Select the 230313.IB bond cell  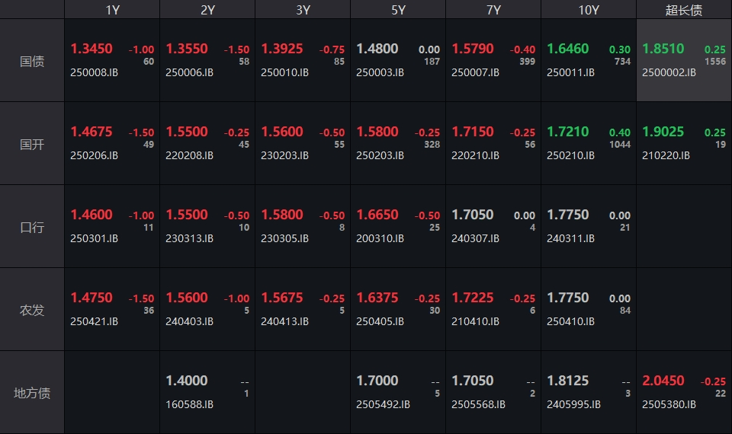coord(207,227)
